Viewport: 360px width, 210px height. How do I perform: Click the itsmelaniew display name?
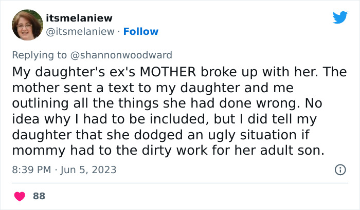[79, 18]
